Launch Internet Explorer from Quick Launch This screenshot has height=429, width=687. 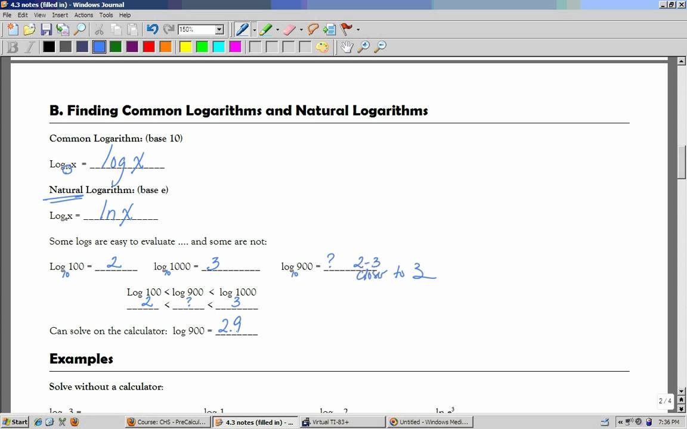(38, 422)
